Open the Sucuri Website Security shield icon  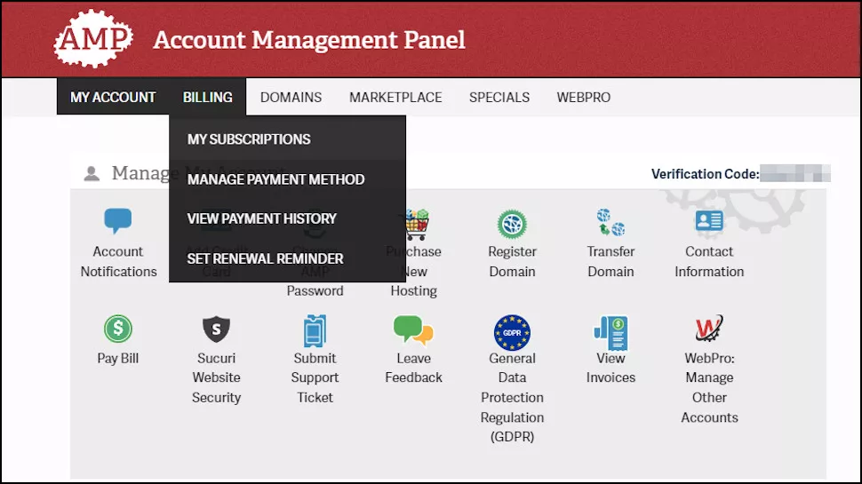coord(216,329)
